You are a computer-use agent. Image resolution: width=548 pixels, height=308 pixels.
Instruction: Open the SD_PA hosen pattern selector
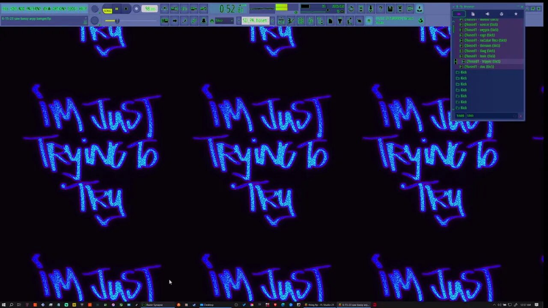(x=256, y=21)
